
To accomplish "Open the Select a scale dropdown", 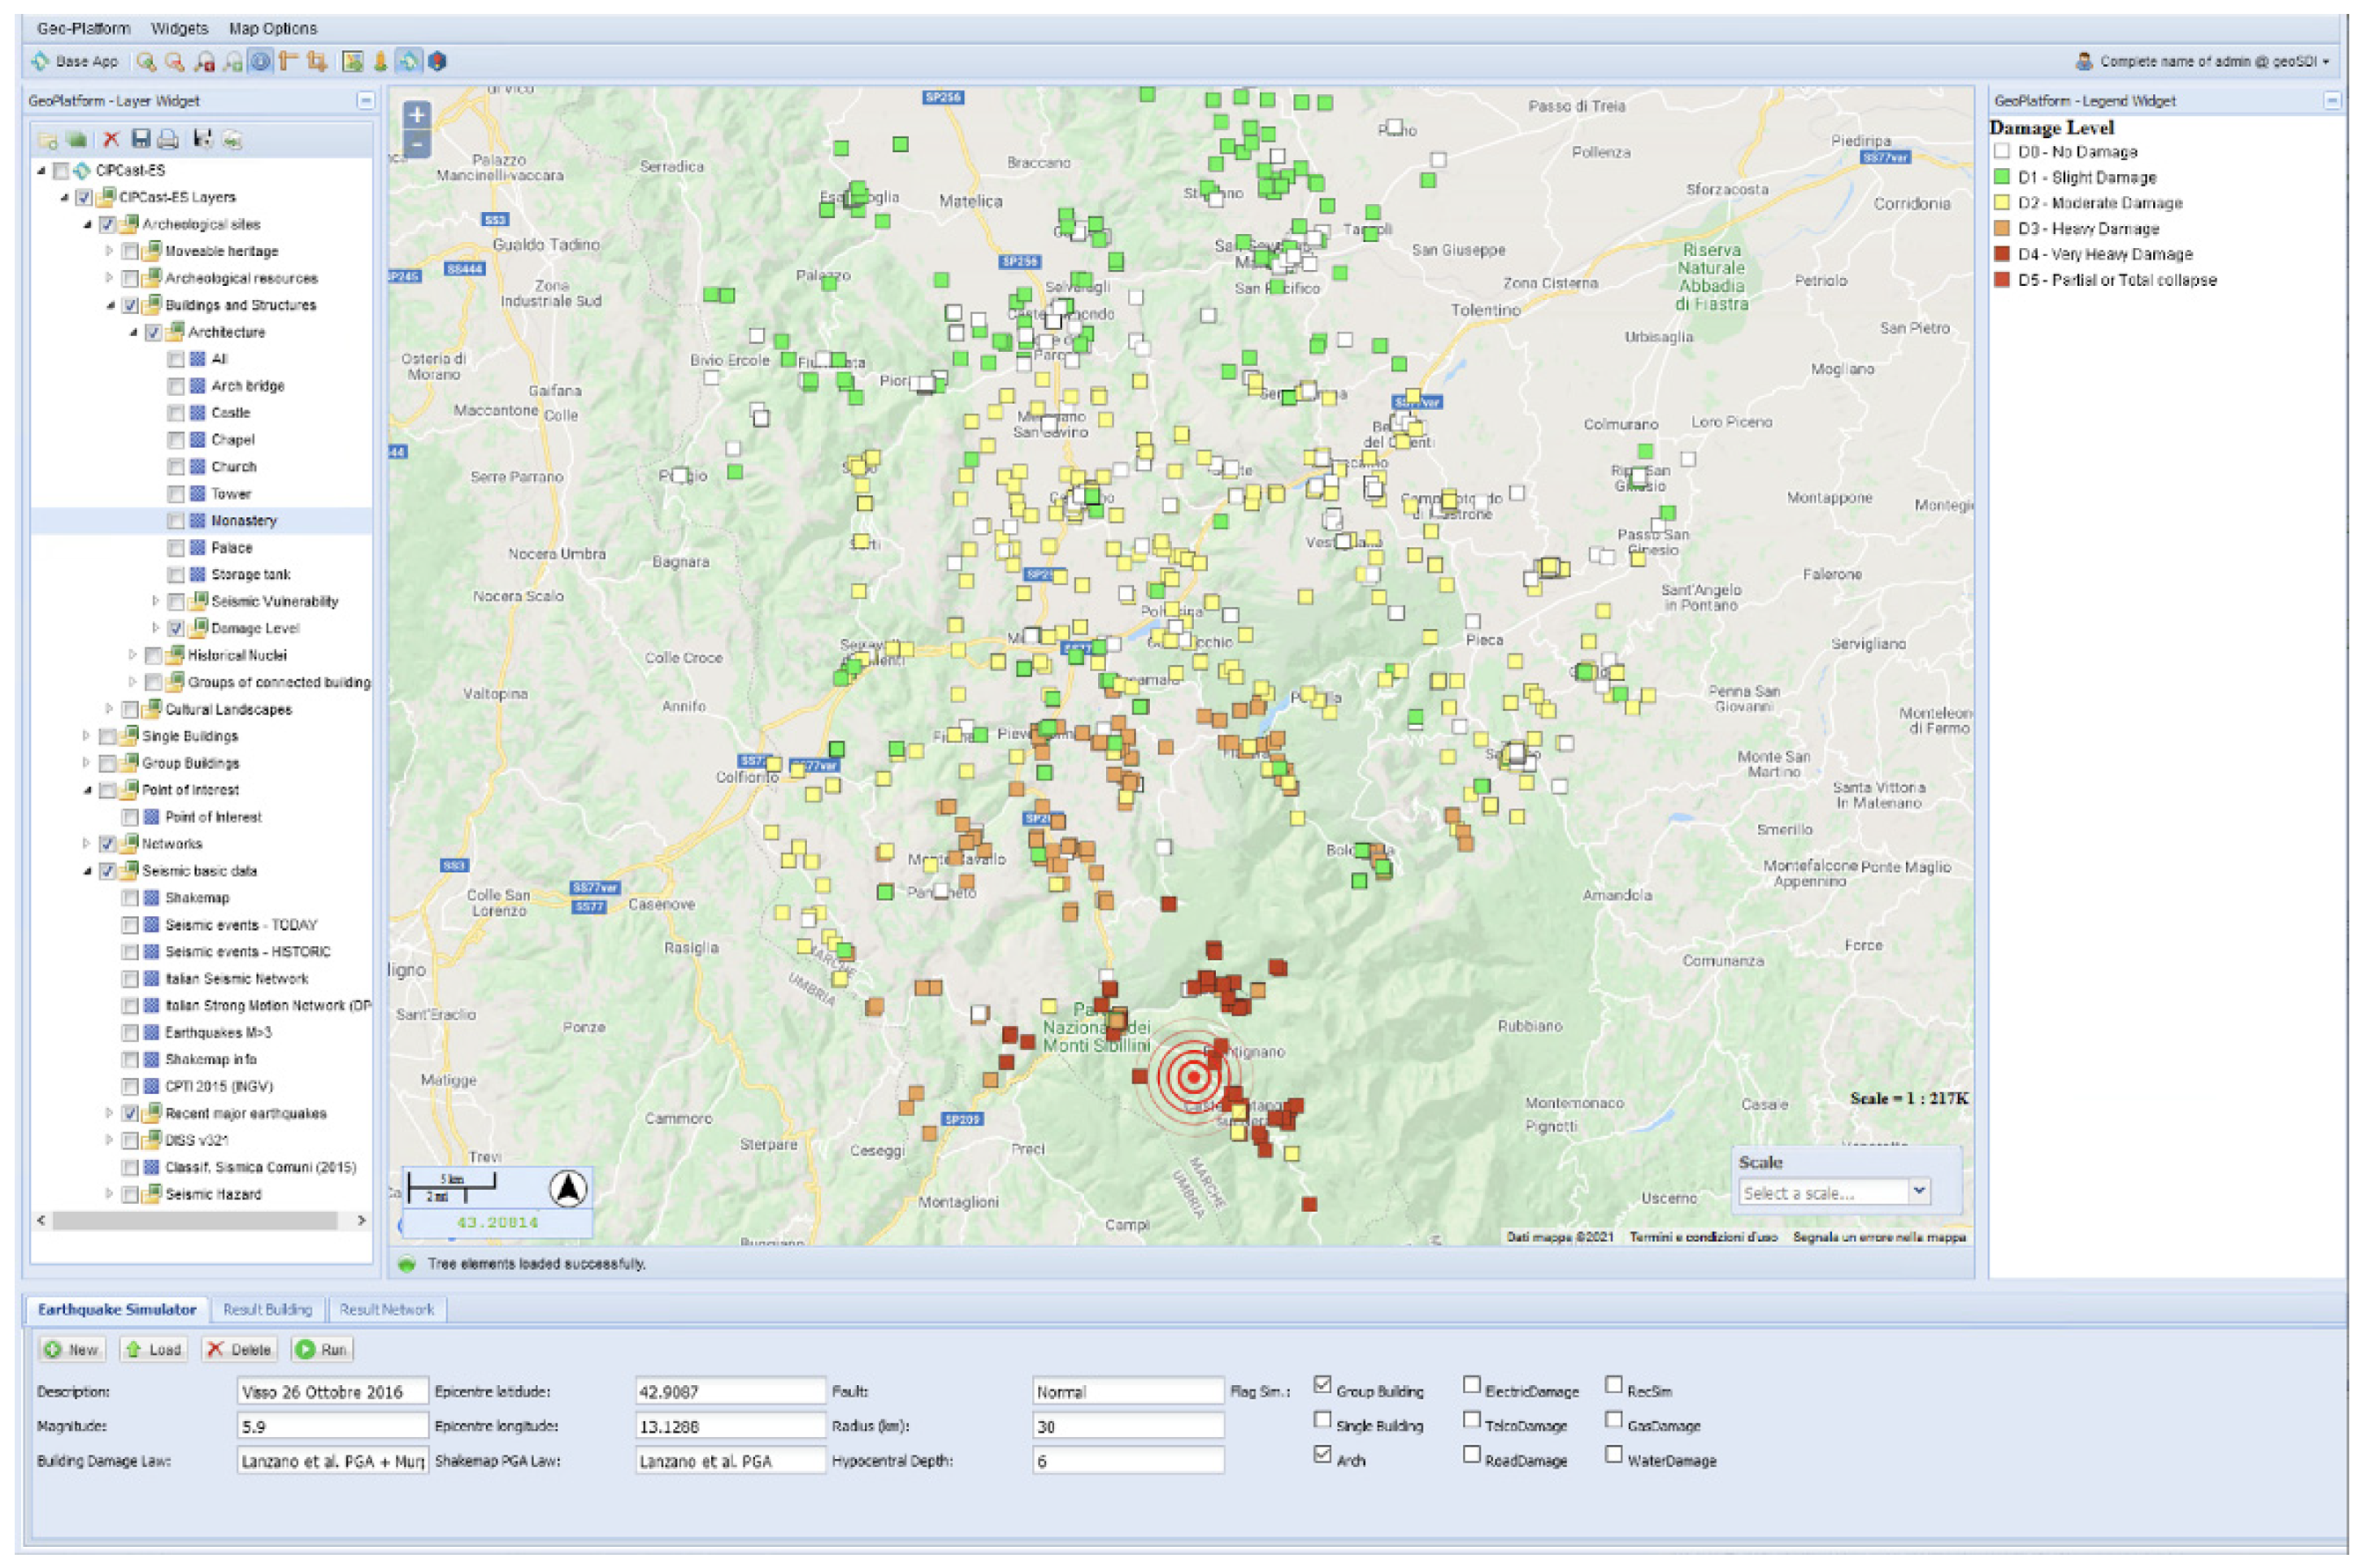I will 1918,1192.
